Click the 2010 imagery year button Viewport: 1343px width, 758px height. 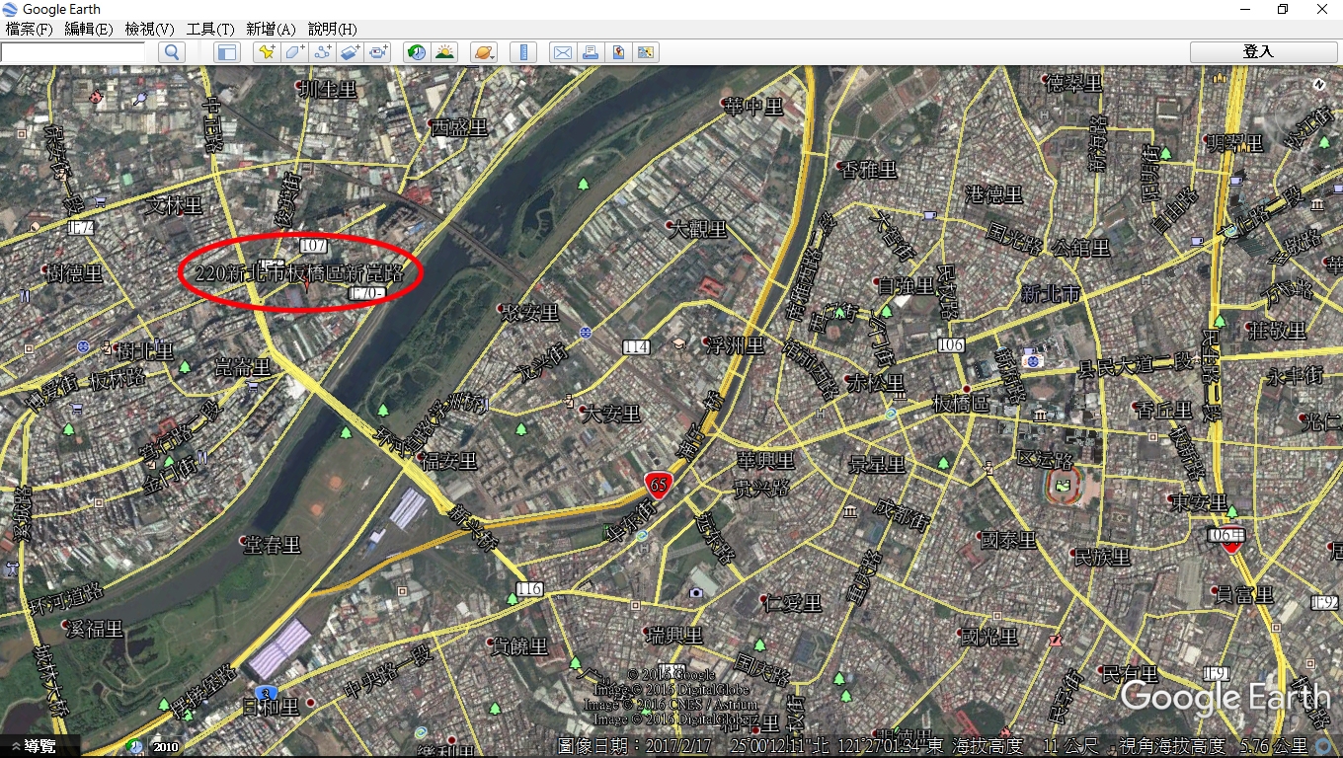coord(165,747)
